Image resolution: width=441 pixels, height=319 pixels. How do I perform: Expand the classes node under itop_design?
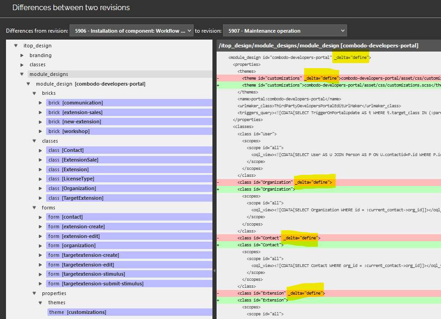click(x=22, y=65)
